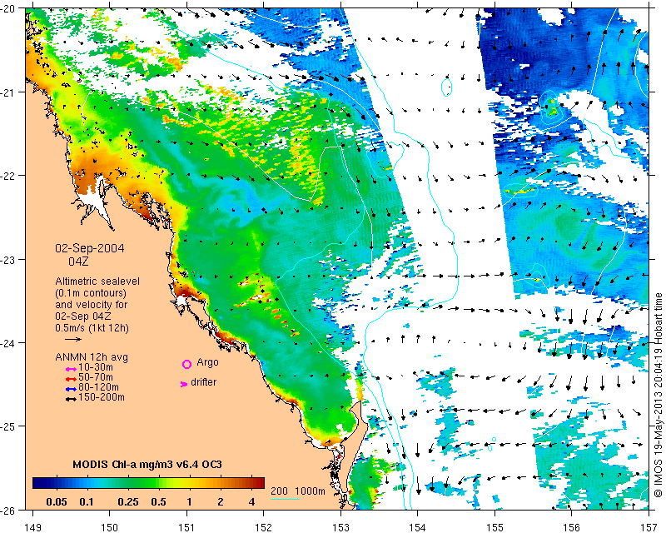The image size is (666, 533).
Task: Click the '0.1' colorbar tick label
Action: 87,502
